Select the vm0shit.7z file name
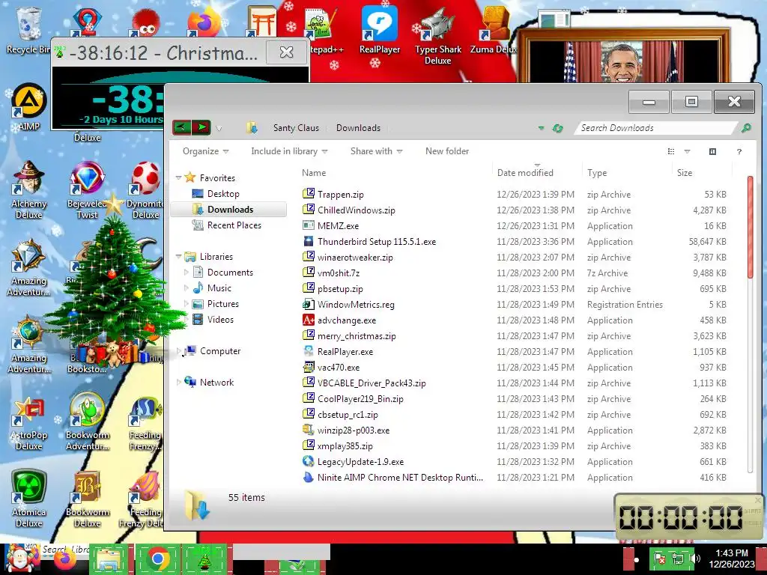The height and width of the screenshot is (575, 767). click(339, 273)
